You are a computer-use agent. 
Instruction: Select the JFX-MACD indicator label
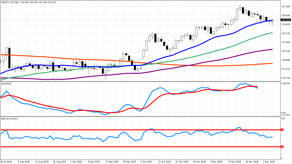coord(7,83)
